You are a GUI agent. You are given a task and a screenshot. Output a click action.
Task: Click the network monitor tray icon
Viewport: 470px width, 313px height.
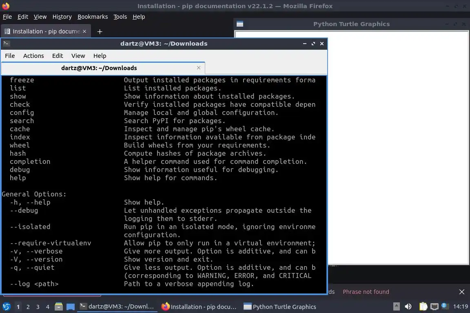435,307
